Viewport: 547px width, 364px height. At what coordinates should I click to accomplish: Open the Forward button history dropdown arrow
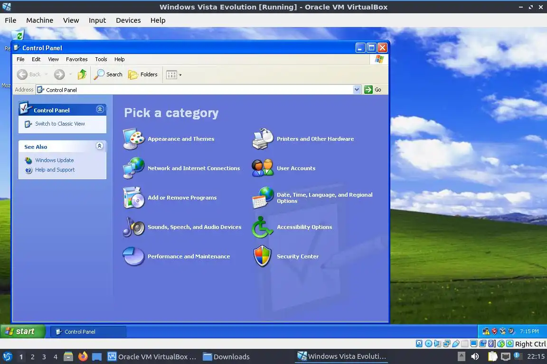pyautogui.click(x=70, y=74)
